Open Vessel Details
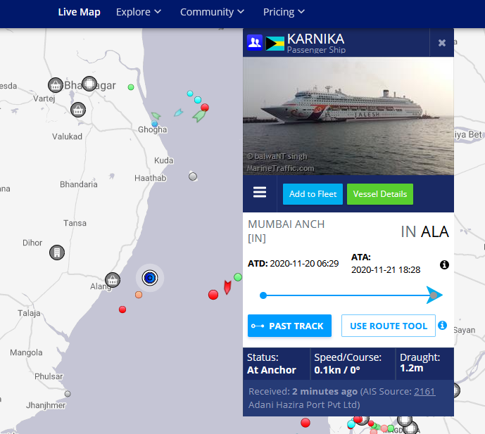This screenshot has width=485, height=434. 380,194
